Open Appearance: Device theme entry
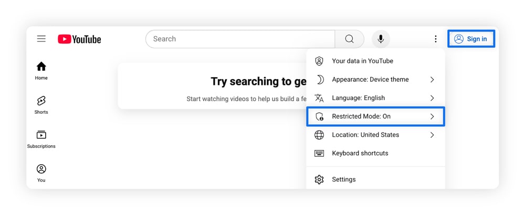The height and width of the screenshot is (215, 525). pyautogui.click(x=376, y=80)
